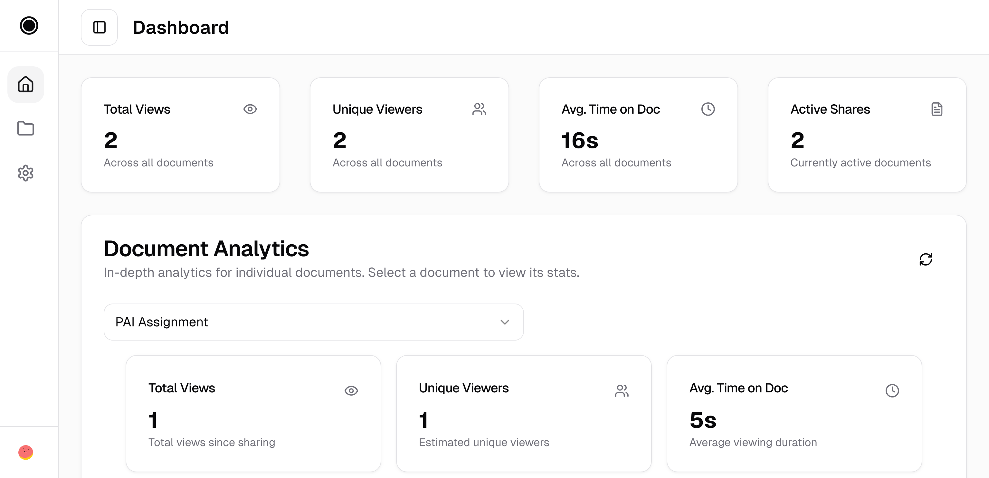
Task: Click the clock icon on top Avg. Time on Doc card
Action: [x=708, y=109]
